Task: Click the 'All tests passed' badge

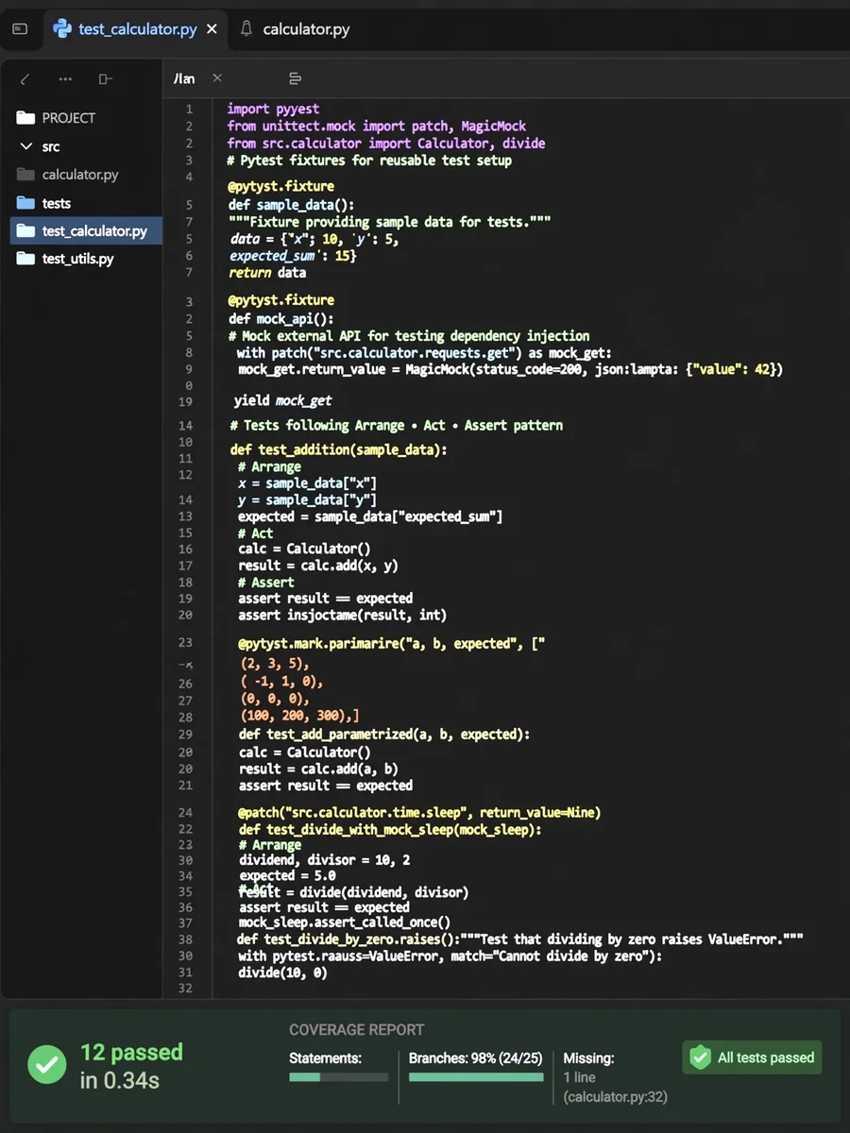Action: (752, 1057)
